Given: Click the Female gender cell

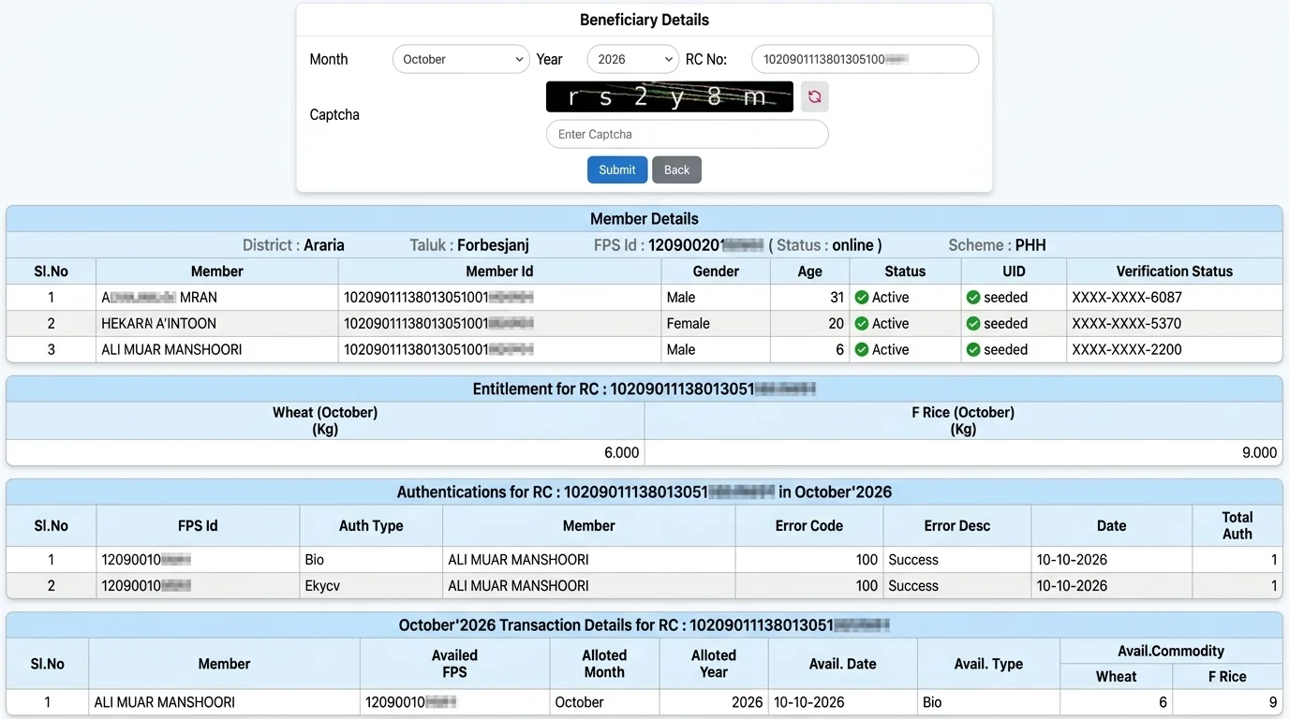Looking at the screenshot, I should point(716,324).
